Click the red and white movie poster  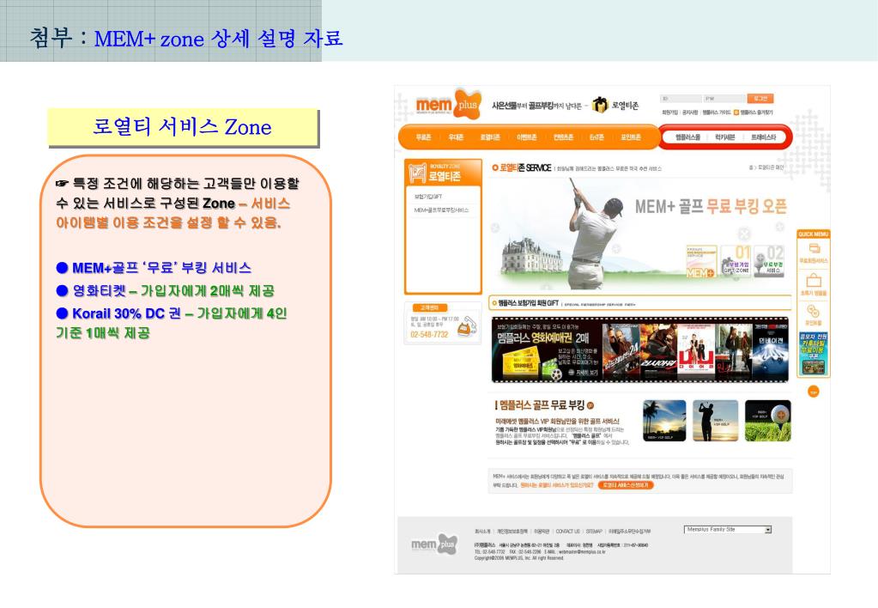click(695, 350)
